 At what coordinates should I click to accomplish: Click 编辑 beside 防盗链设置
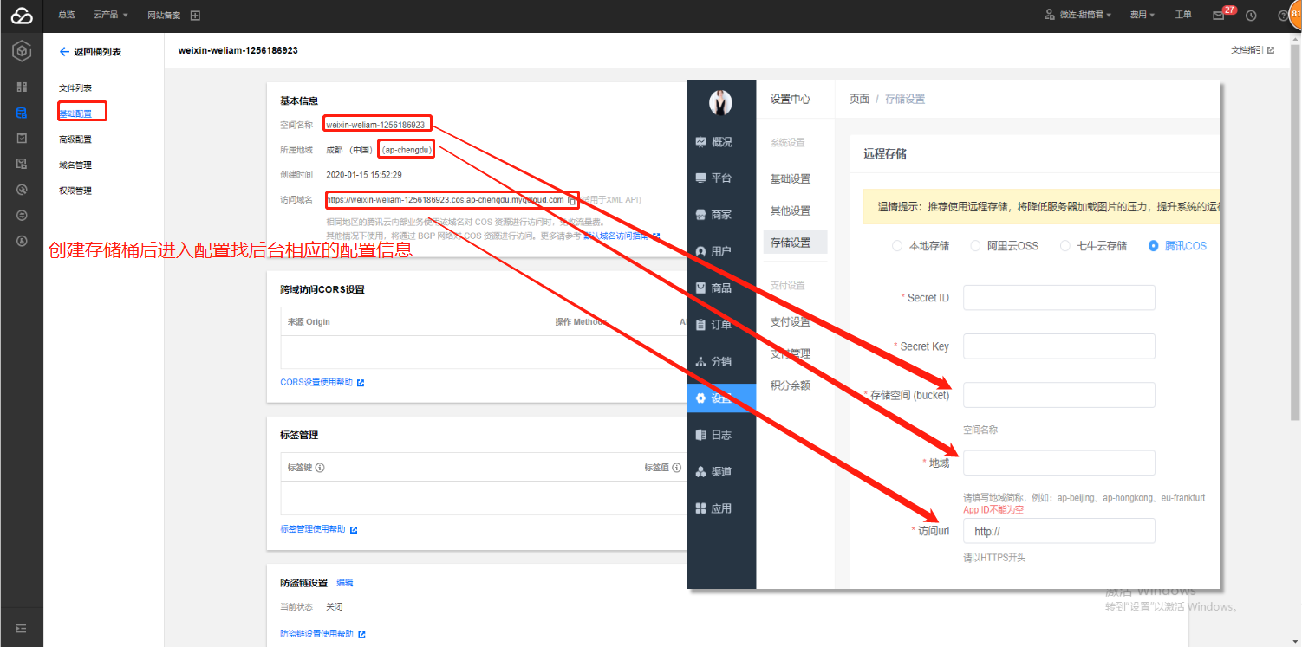tap(345, 583)
